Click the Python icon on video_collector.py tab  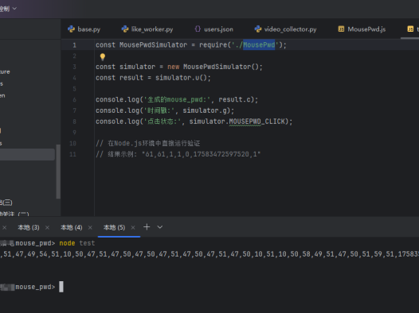(258, 29)
